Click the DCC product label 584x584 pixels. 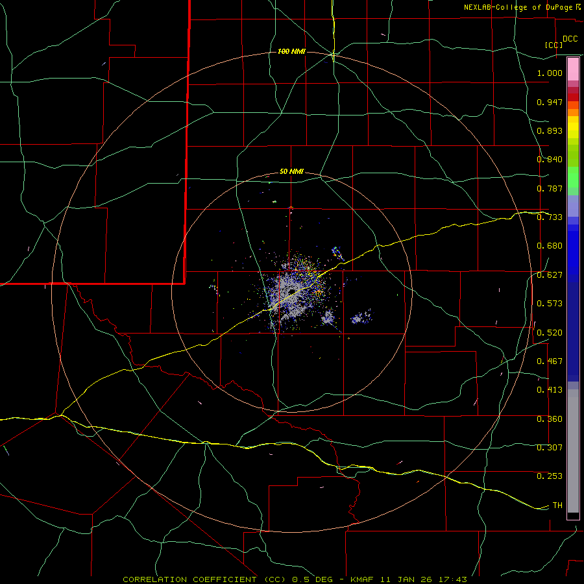coord(570,39)
